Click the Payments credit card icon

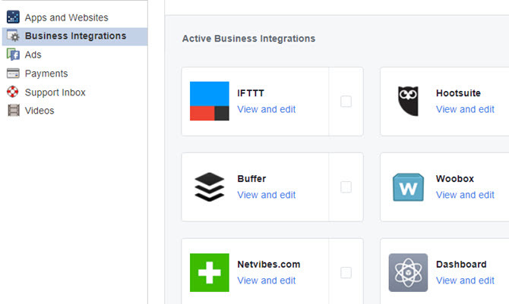click(x=13, y=74)
